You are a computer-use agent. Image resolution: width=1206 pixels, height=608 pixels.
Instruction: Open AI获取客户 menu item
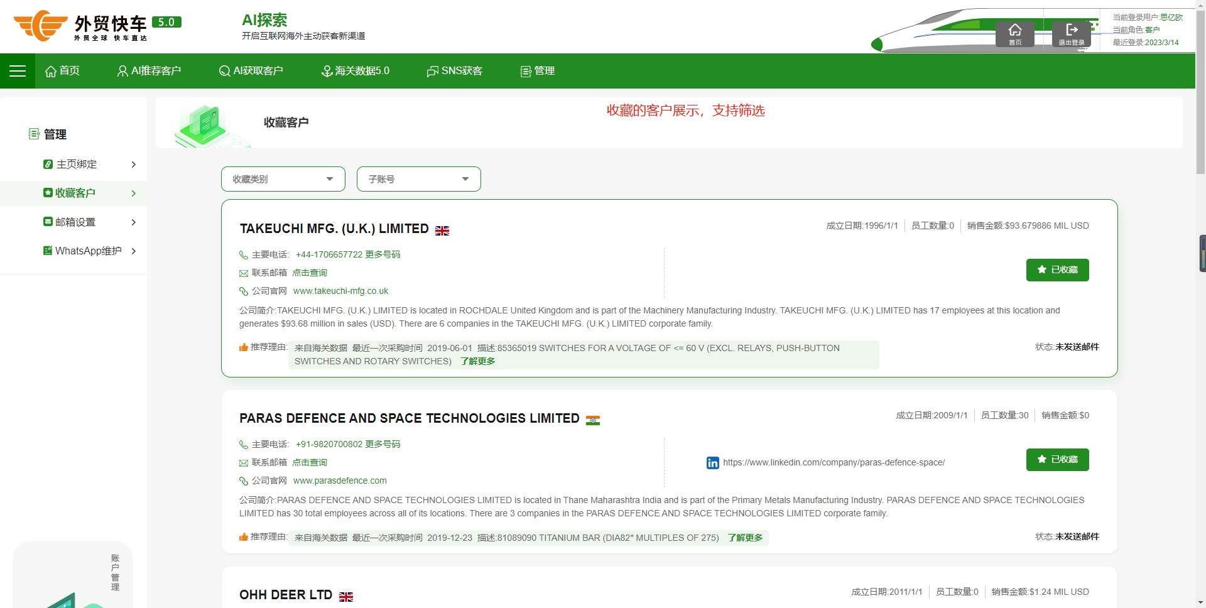pos(251,71)
